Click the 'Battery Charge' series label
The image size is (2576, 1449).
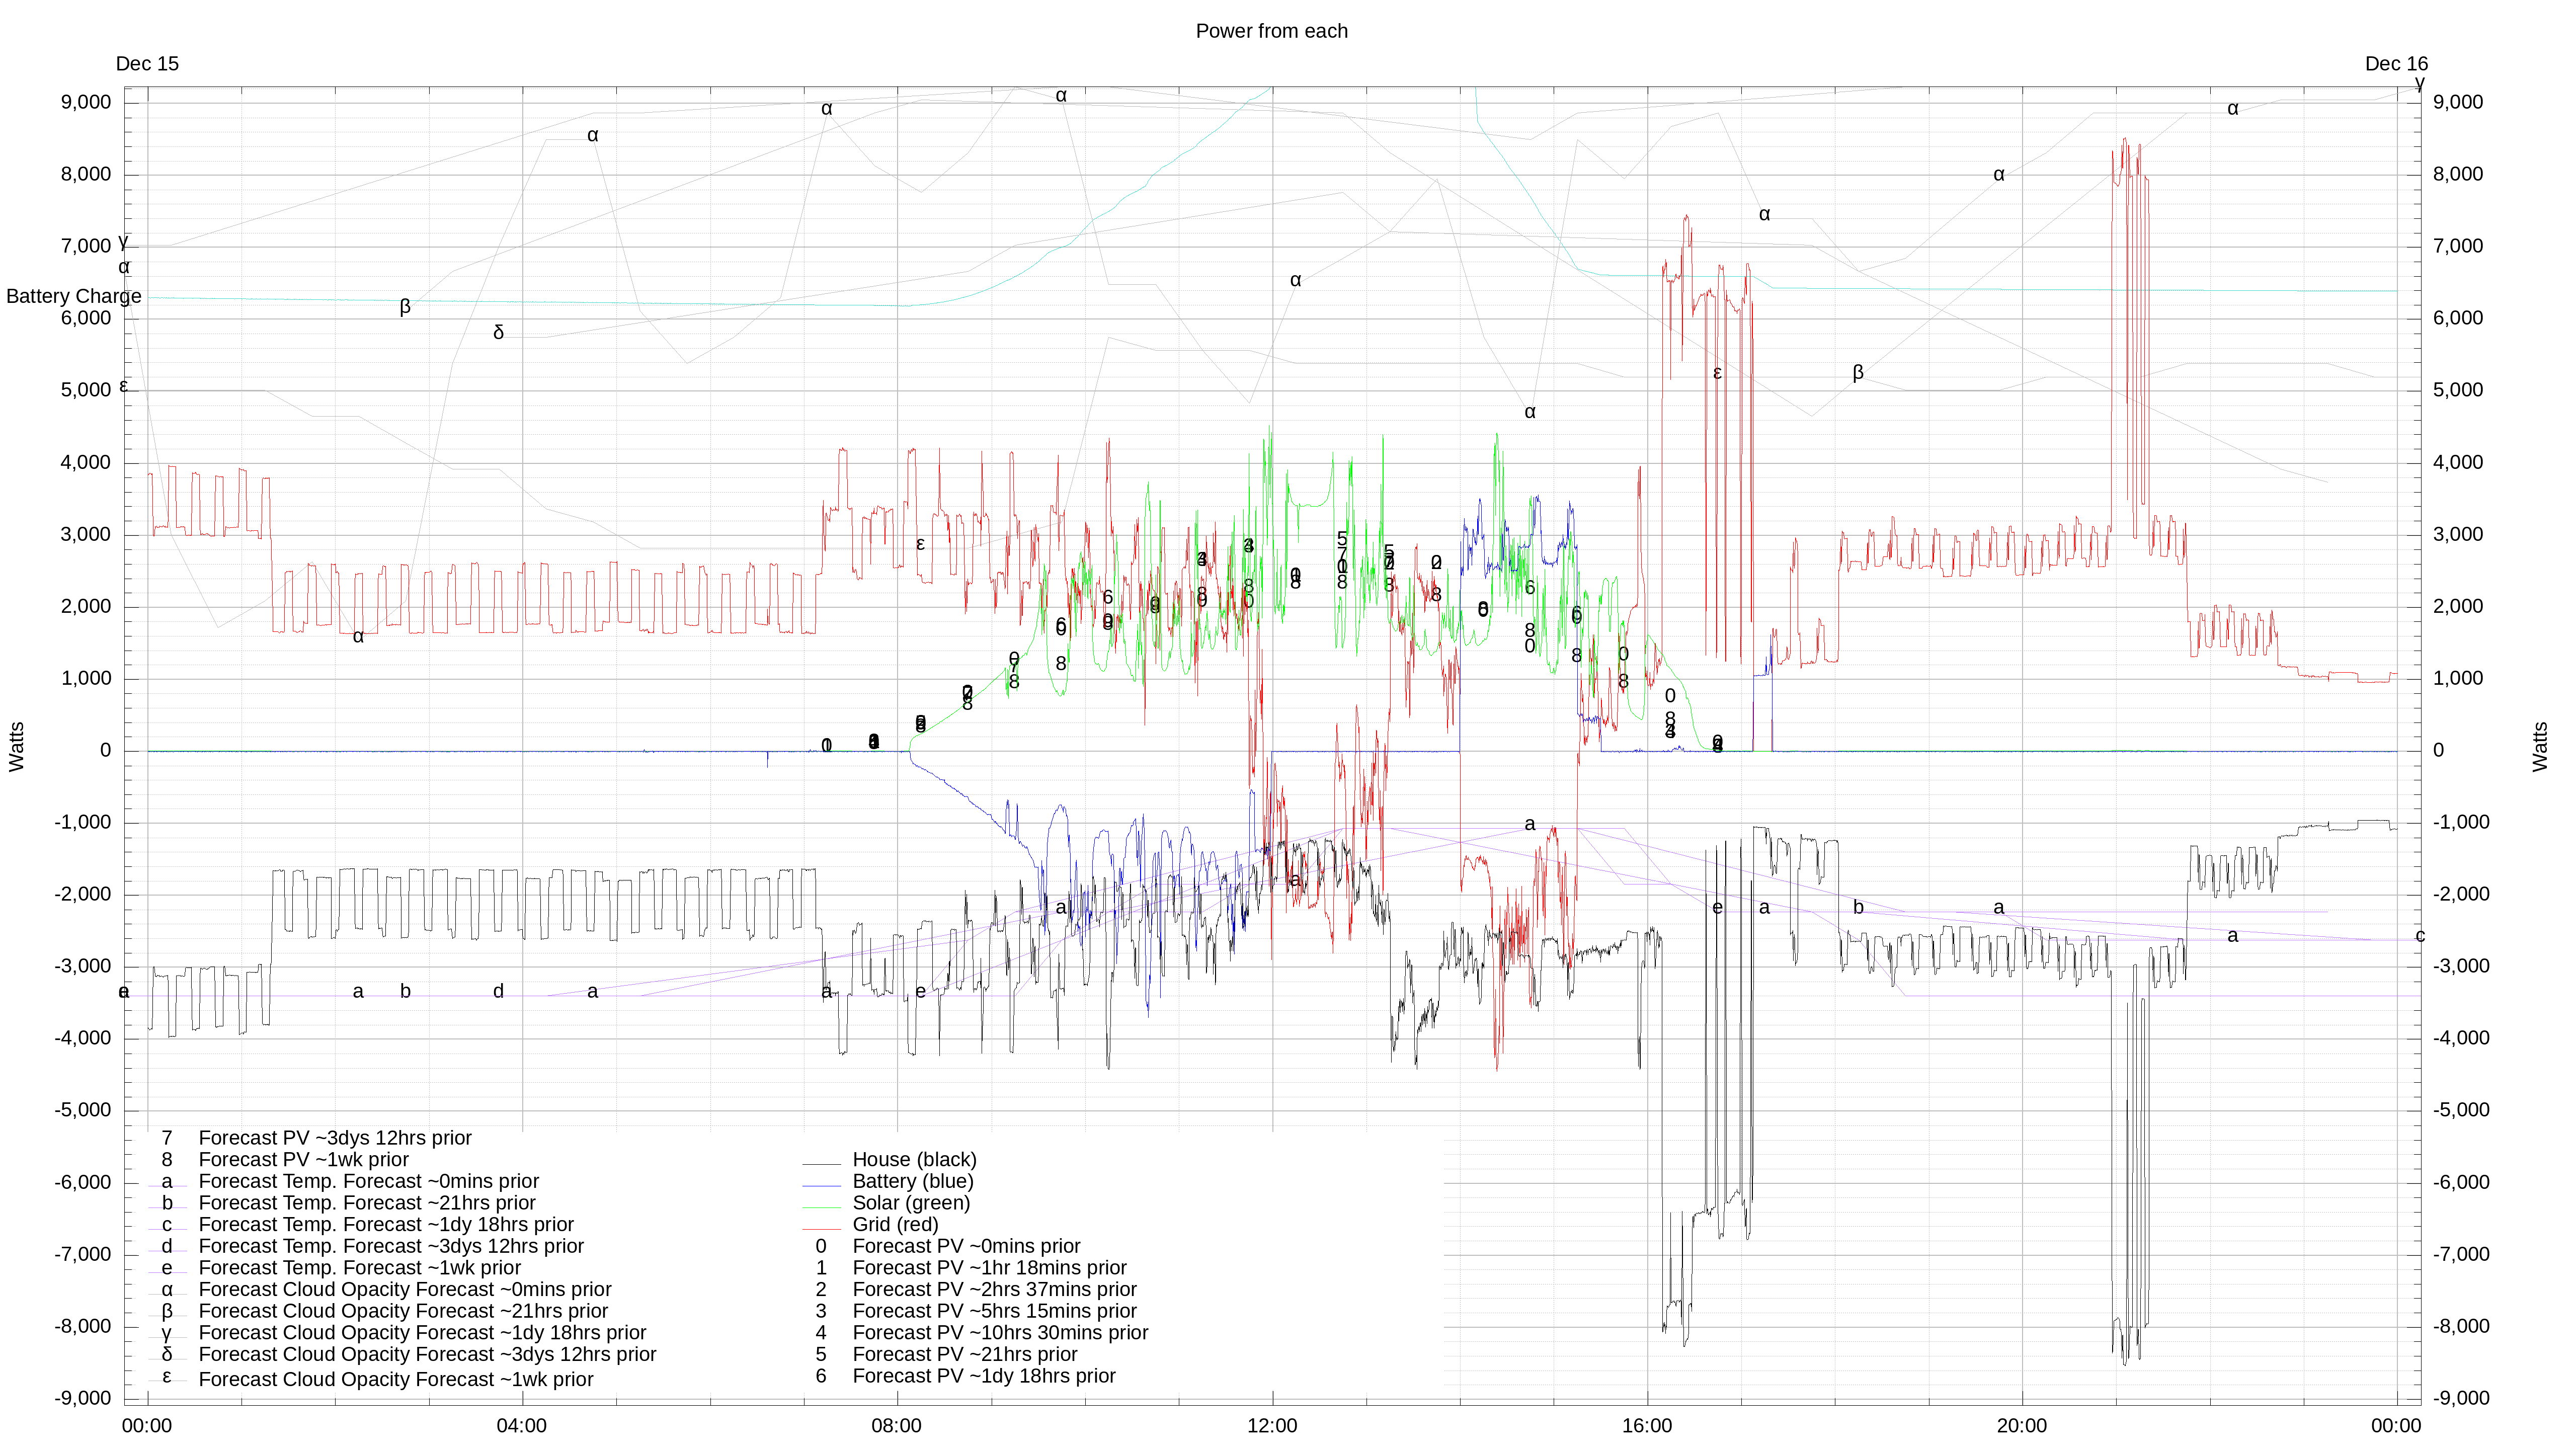coord(74,296)
